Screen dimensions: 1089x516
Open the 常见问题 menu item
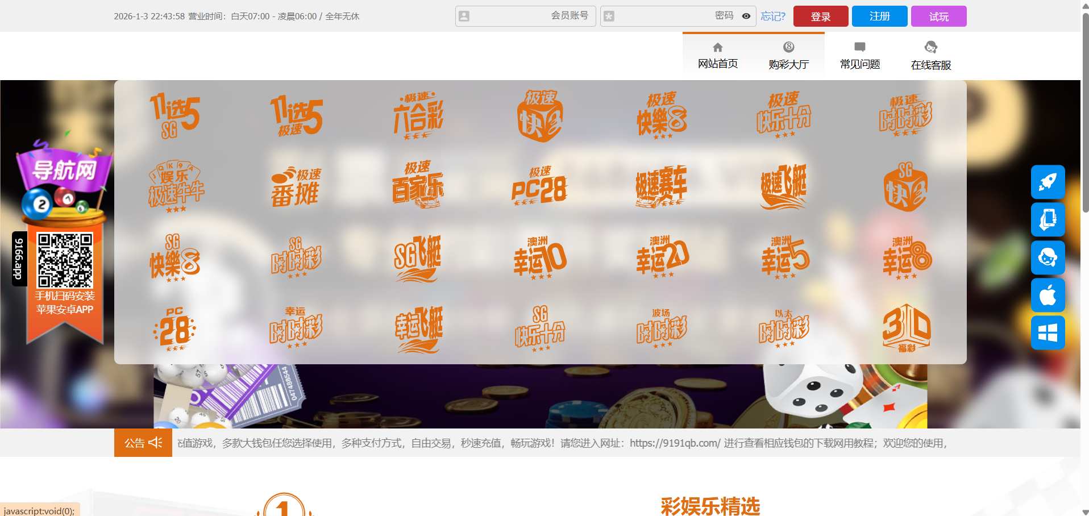point(859,55)
